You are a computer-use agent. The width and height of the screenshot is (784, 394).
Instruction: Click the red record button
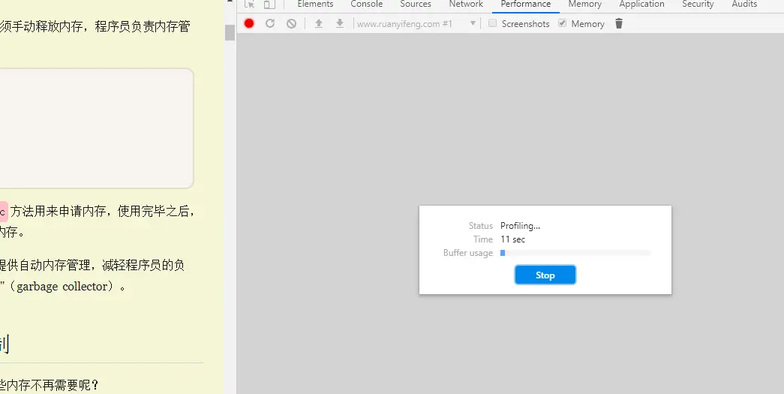coord(249,23)
